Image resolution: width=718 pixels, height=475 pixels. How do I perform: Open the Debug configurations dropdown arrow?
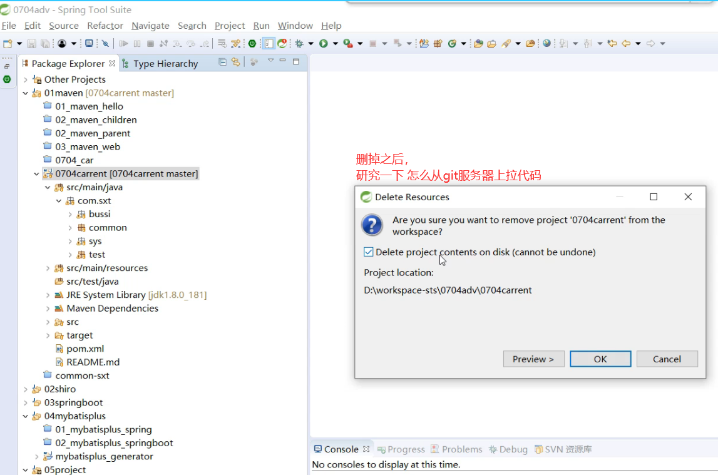pyautogui.click(x=311, y=43)
